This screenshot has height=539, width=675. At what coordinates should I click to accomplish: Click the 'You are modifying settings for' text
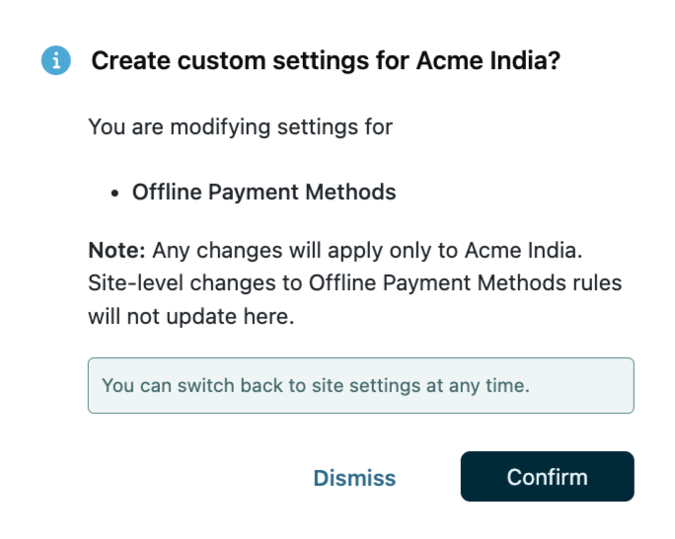coord(240,127)
